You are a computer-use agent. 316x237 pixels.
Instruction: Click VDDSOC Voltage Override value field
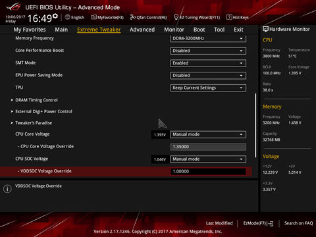(208, 171)
